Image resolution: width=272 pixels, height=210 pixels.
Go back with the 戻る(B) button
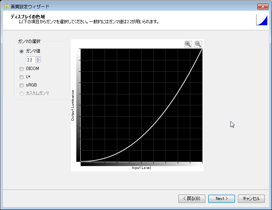[x=192, y=199]
